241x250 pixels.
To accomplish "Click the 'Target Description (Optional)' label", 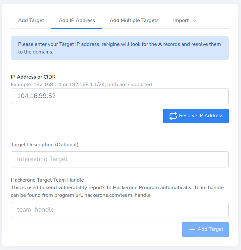I will pyautogui.click(x=45, y=145).
